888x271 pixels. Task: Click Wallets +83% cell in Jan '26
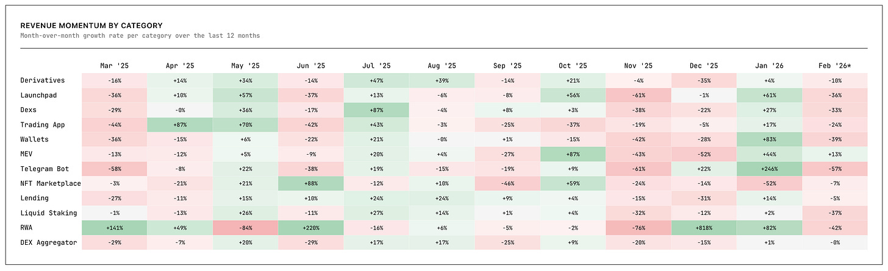pyautogui.click(x=769, y=139)
